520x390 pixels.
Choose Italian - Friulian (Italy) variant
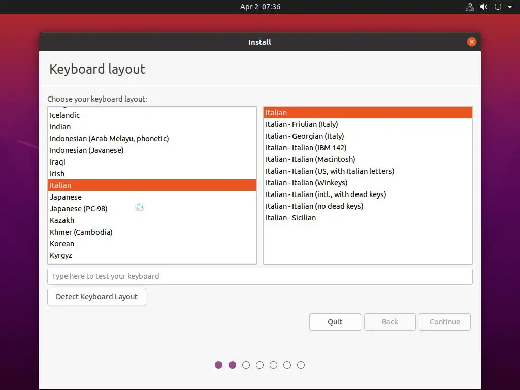pyautogui.click(x=368, y=124)
